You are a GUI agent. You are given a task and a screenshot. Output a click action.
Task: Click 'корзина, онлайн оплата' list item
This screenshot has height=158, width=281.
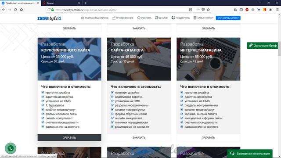coord(201,114)
